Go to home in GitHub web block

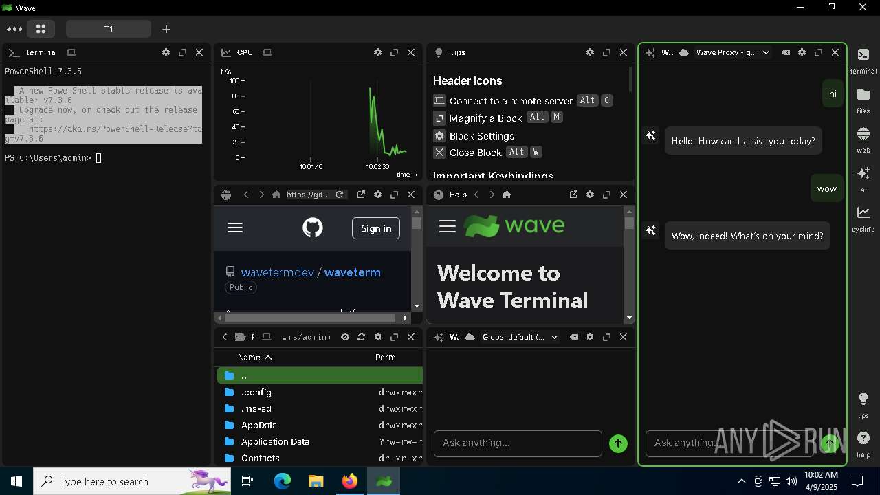coord(276,195)
